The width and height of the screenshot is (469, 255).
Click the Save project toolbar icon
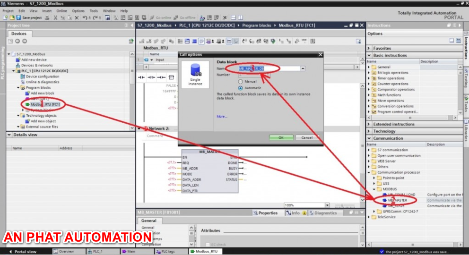click(29, 17)
